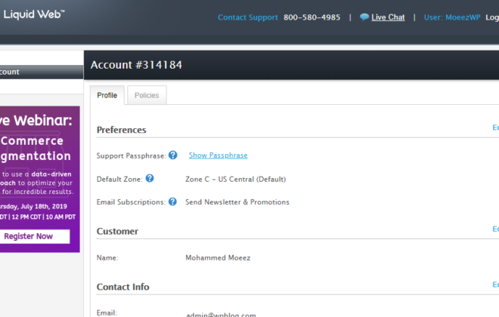
Task: Click the webinar promotional banner title
Action: coord(36,121)
